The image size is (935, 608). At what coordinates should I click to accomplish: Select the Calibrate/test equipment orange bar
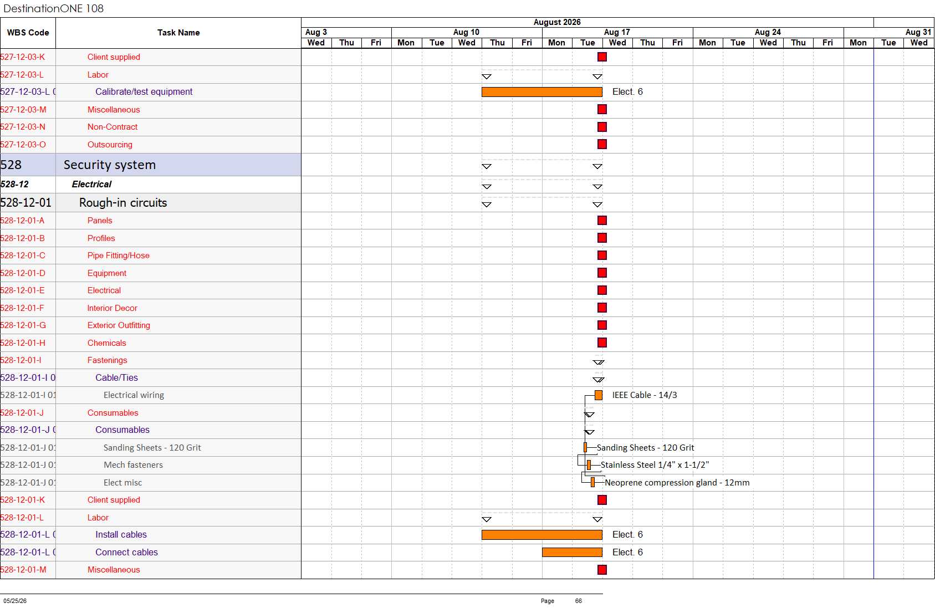point(542,92)
